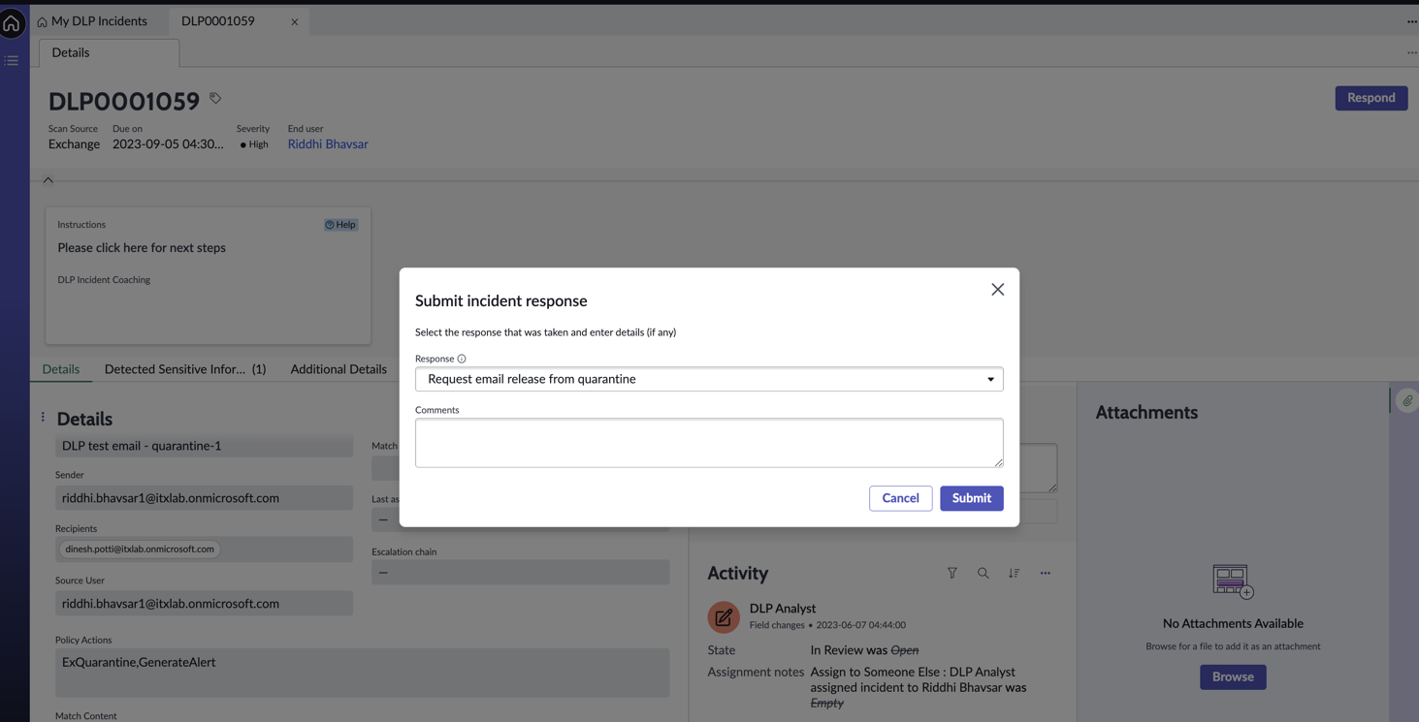Click the High severity value
This screenshot has width=1419, height=722.
click(254, 144)
